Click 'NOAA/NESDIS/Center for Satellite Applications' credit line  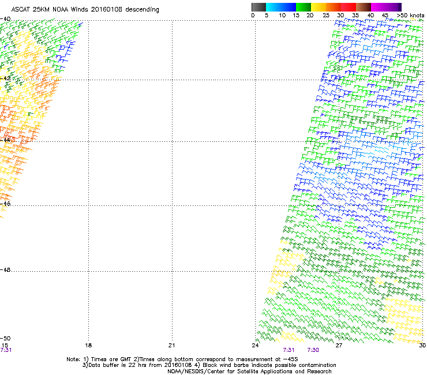pos(249,372)
